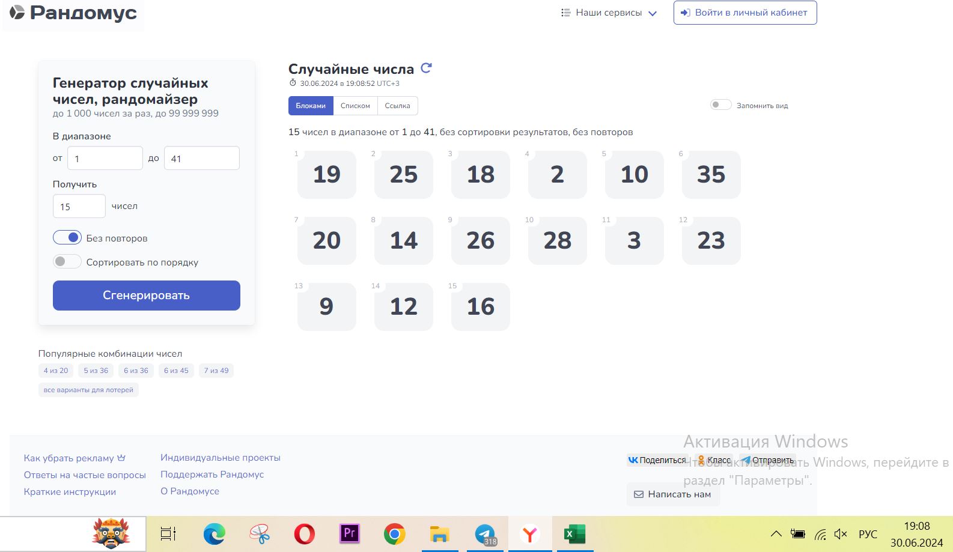Click the Генератор случайных чисел, рандомайзер heading
953x552 pixels.
(x=131, y=91)
